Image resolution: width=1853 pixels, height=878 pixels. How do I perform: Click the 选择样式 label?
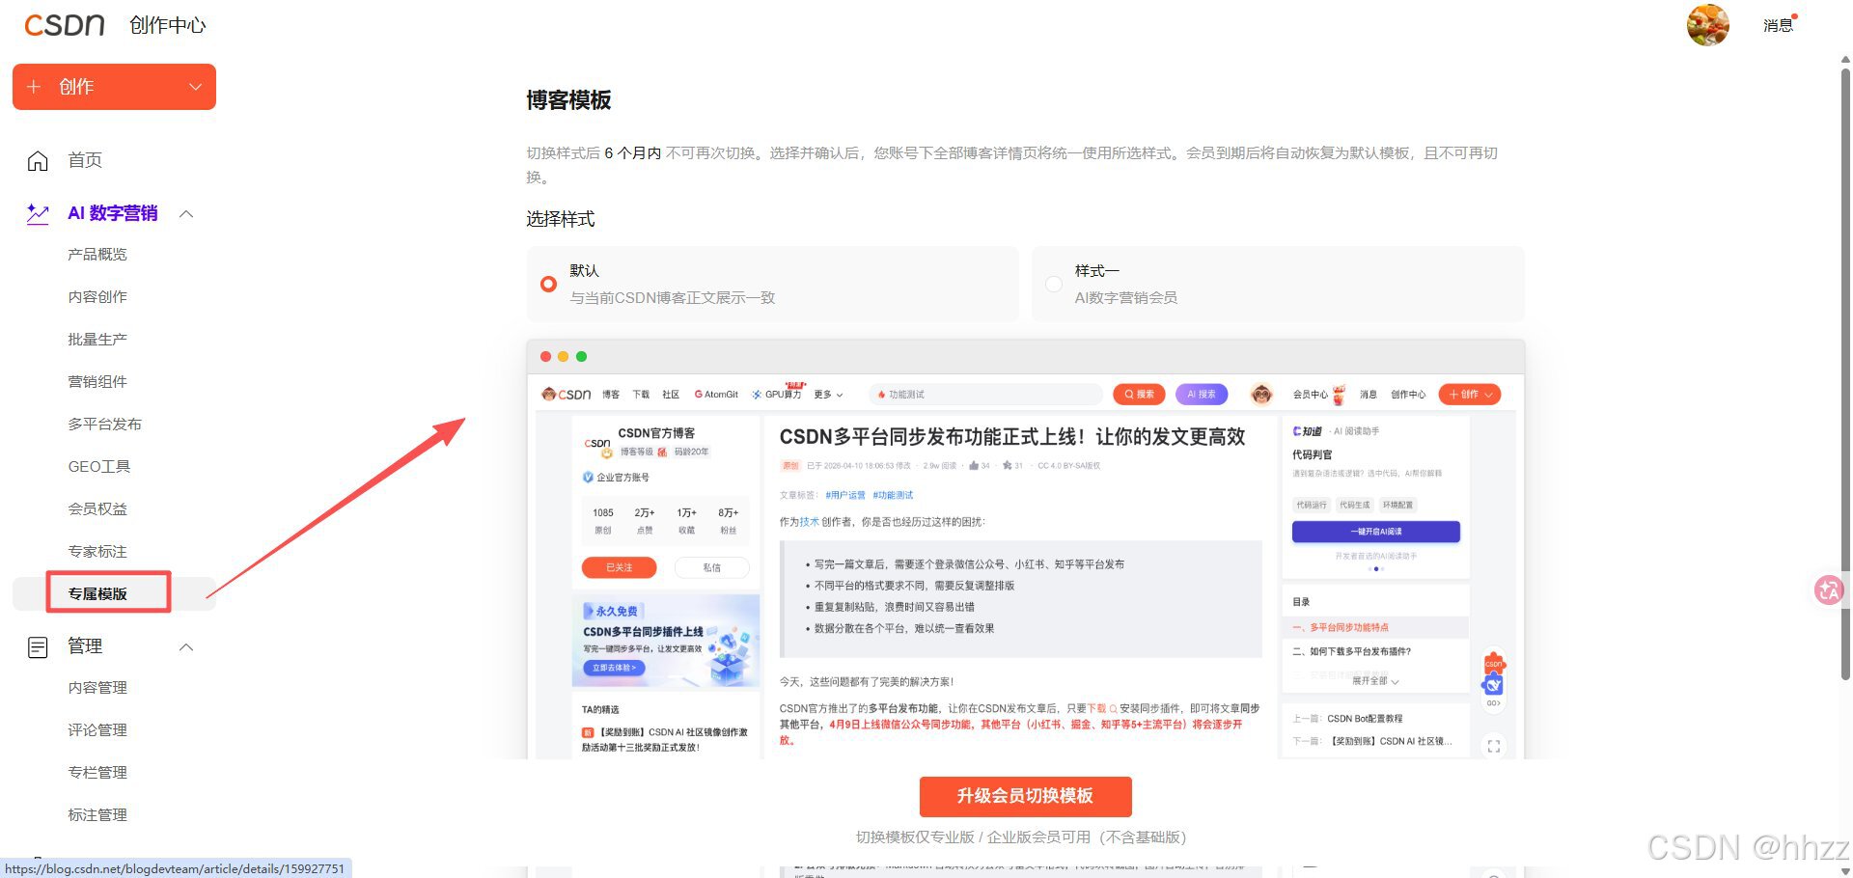[x=561, y=220]
